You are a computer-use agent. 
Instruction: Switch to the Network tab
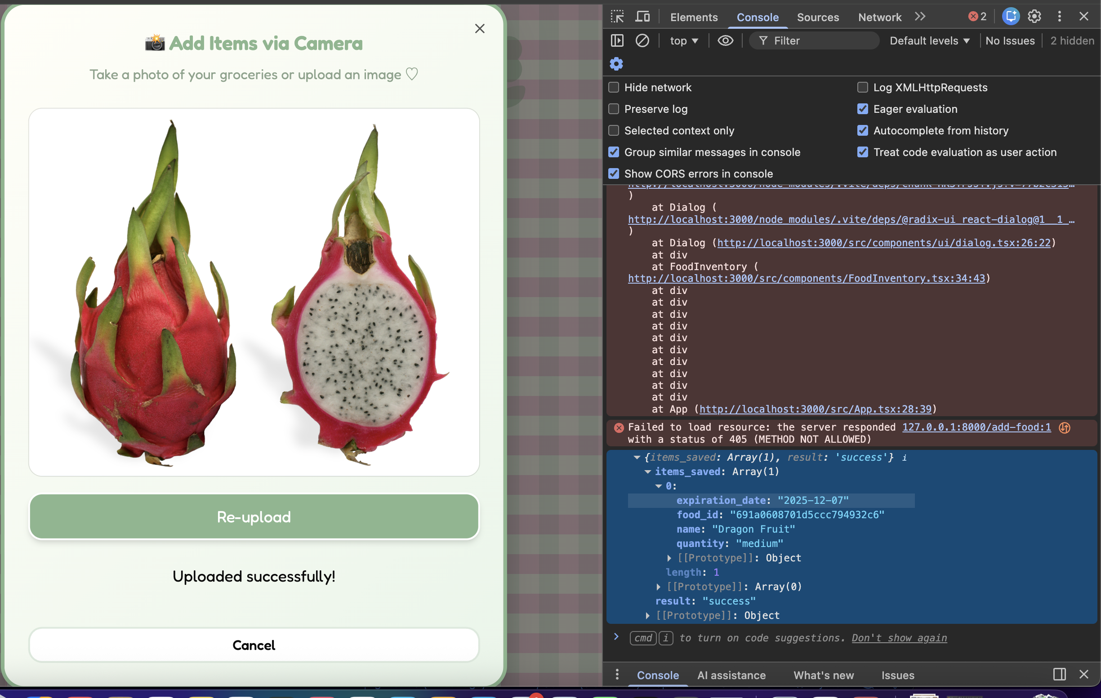[x=879, y=18]
